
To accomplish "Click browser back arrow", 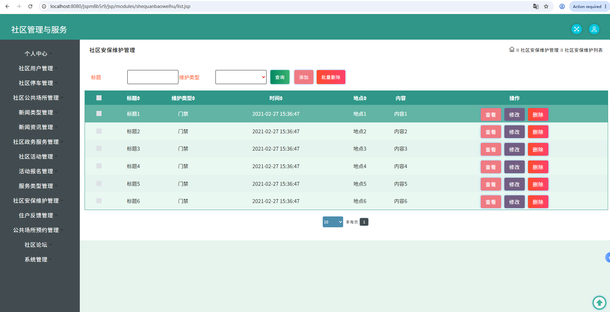I will point(7,6).
